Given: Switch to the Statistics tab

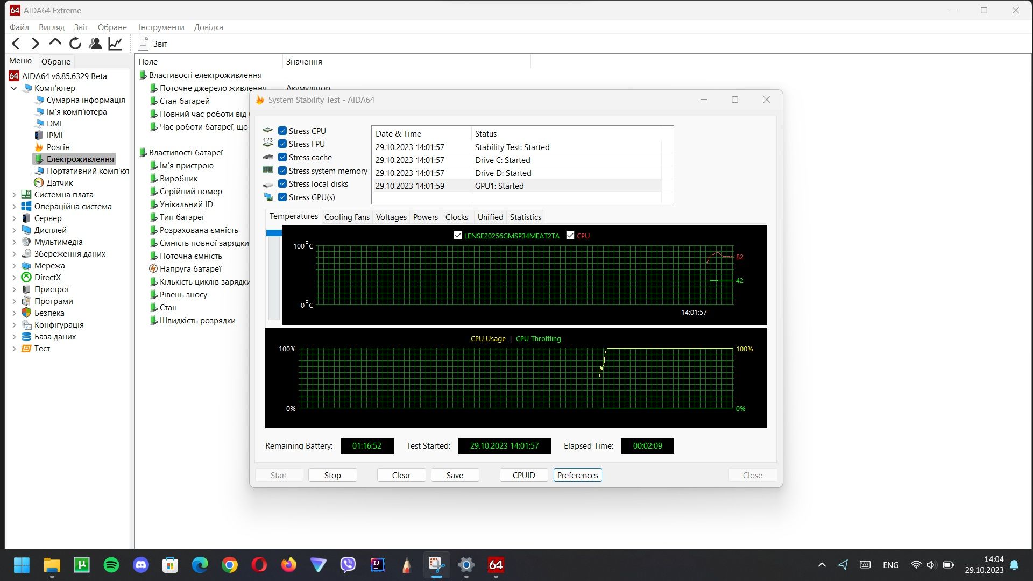Looking at the screenshot, I should coord(525,217).
